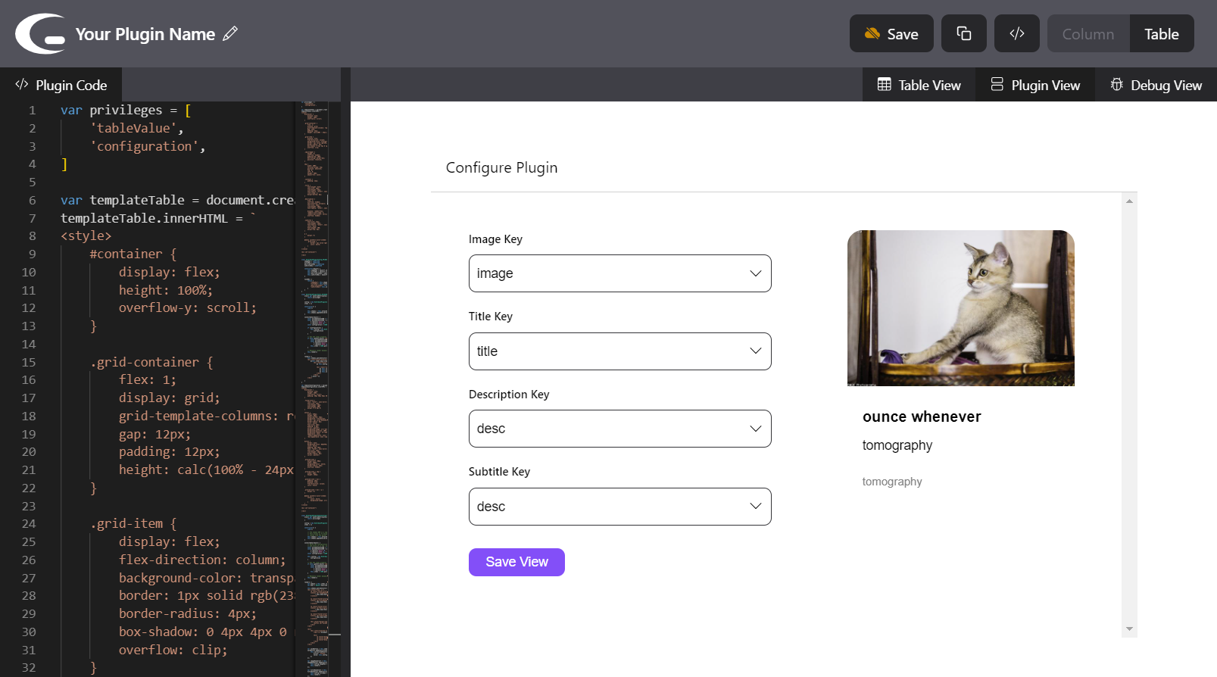The height and width of the screenshot is (677, 1217).
Task: Click the code brackets icon button
Action: coord(1016,33)
